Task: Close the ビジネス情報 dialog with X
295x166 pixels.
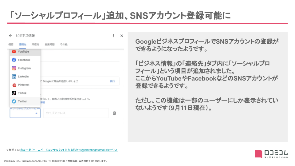Action: [x=122, y=36]
